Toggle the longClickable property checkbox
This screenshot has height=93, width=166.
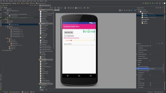150,85
